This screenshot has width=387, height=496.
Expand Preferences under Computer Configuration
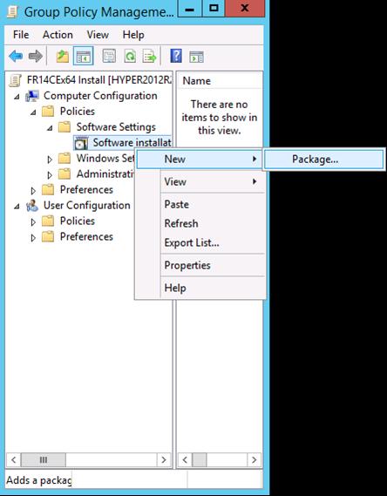[33, 190]
